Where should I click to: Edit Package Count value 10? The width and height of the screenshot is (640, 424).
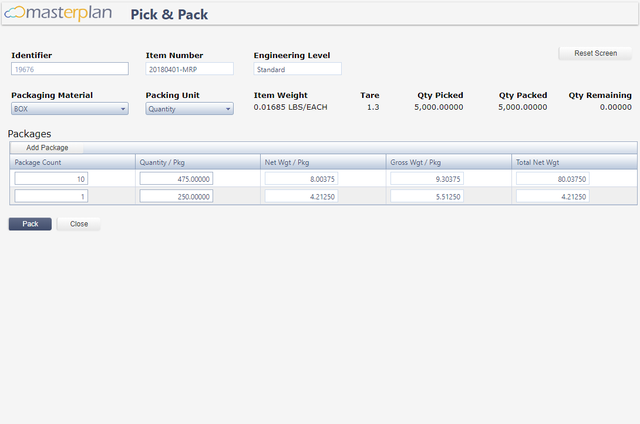52,178
